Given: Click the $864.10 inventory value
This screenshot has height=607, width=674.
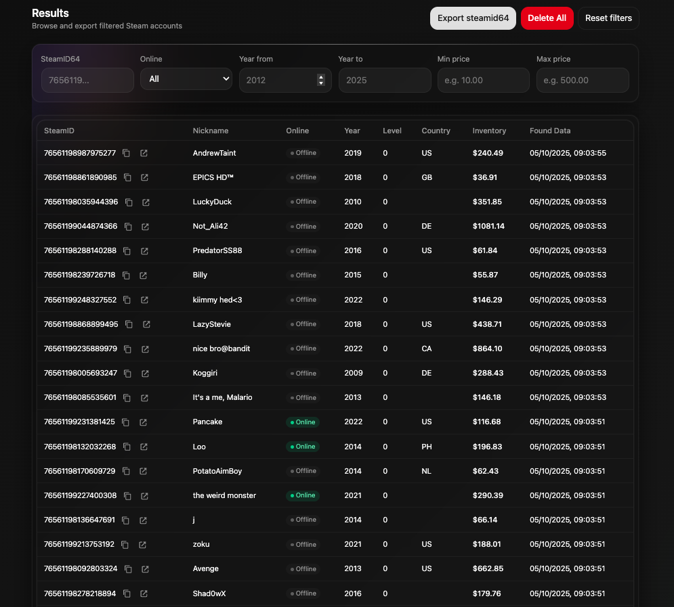Looking at the screenshot, I should click(487, 349).
